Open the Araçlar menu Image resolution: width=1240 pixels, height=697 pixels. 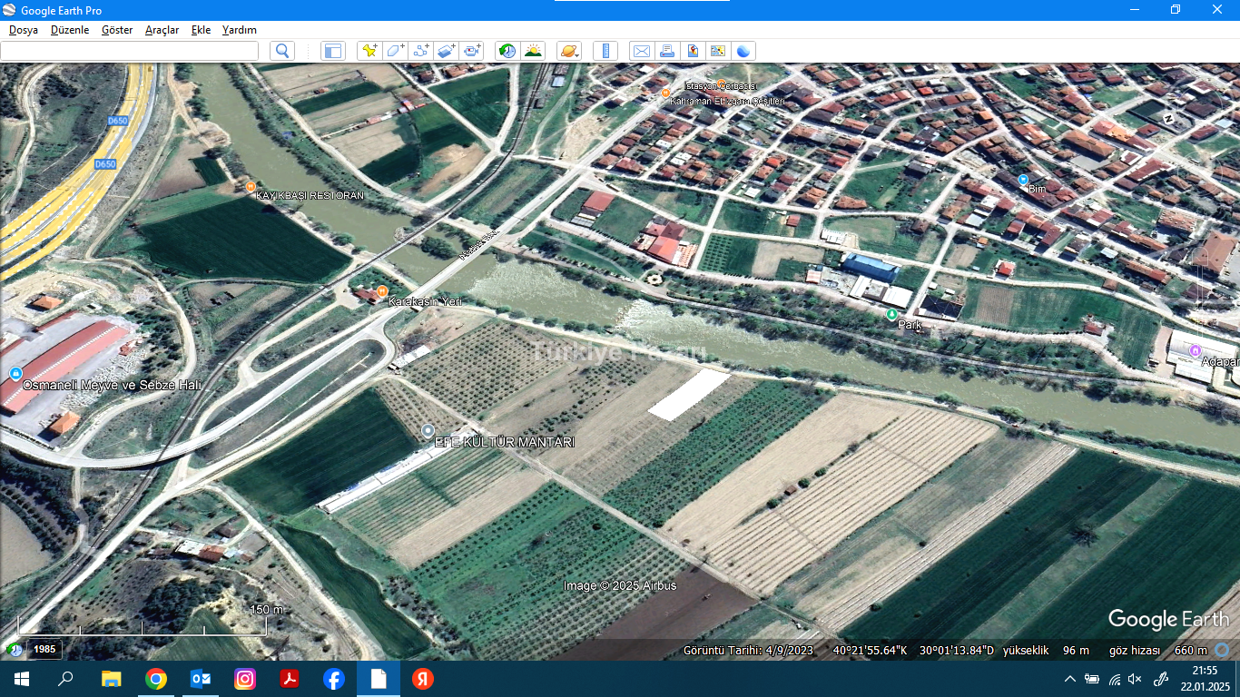162,30
